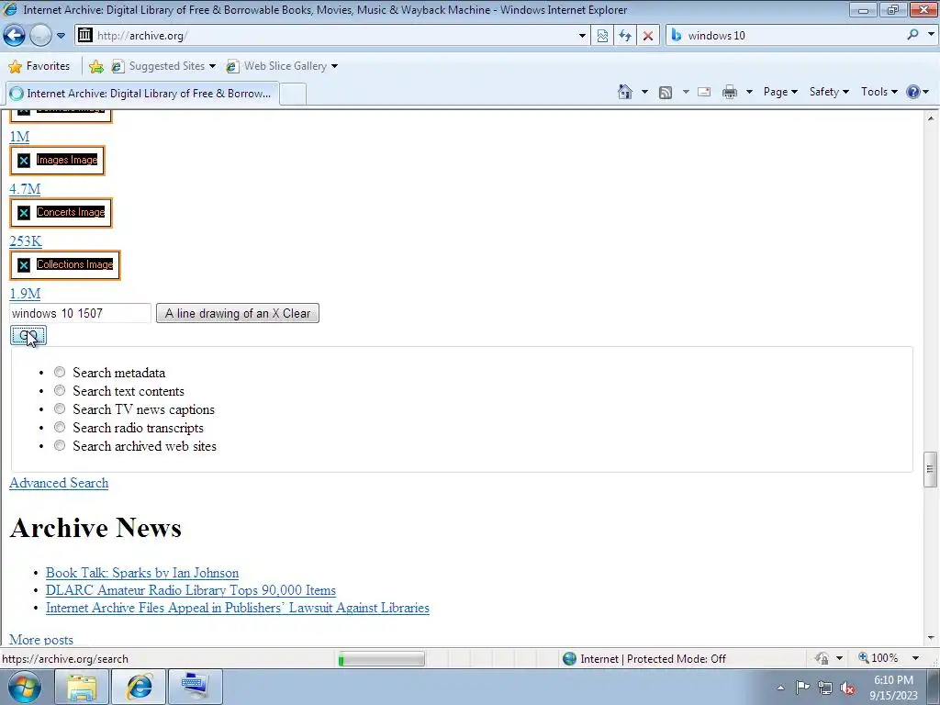Screen dimensions: 940x705
Task: Open the Page menu
Action: pyautogui.click(x=780, y=92)
